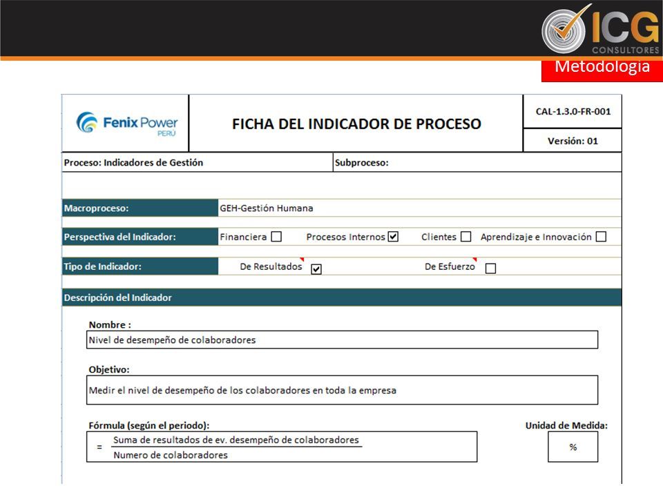Click title FICHA DEL INDICADOR DE PROCESO

coord(356,124)
